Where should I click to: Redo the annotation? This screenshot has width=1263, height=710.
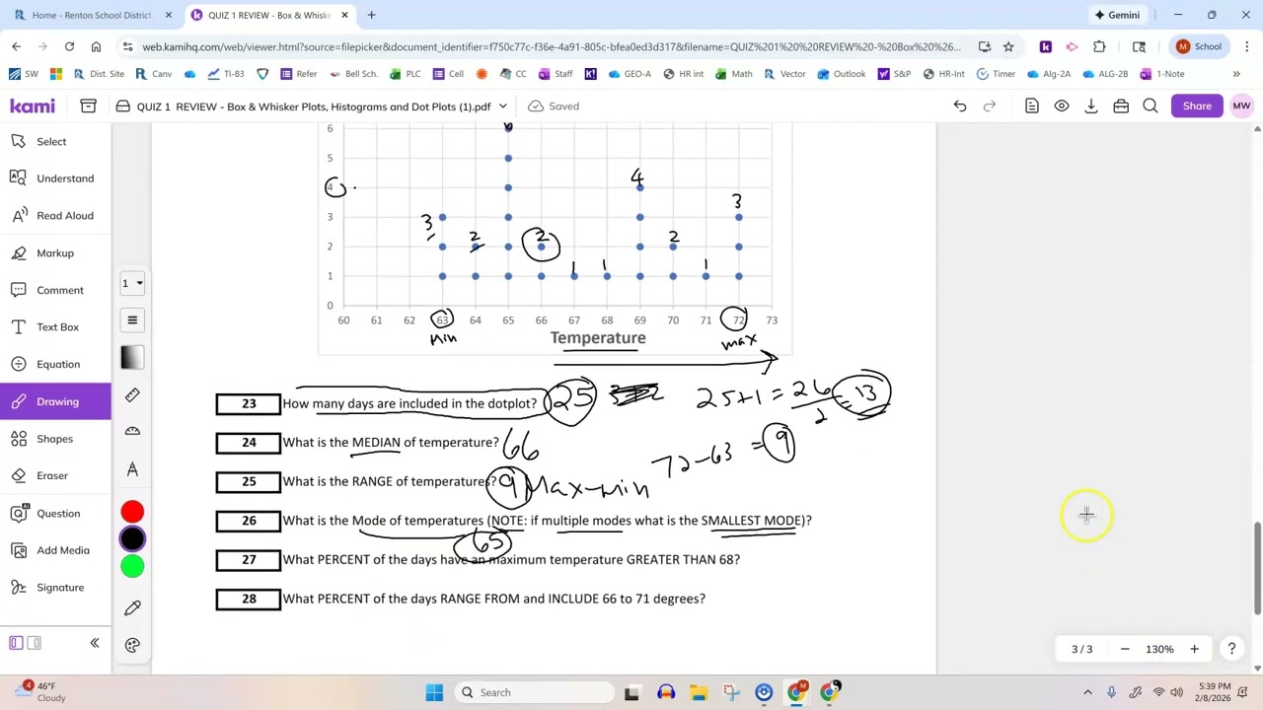coord(990,106)
